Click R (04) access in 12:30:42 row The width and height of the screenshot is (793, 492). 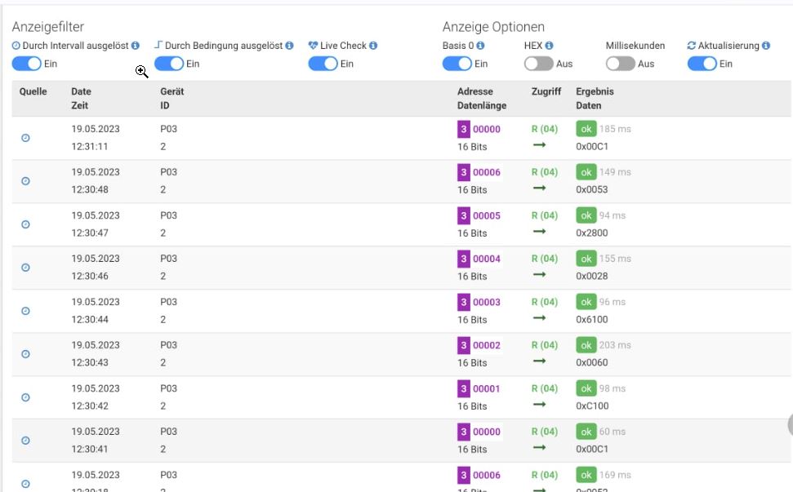[544, 388]
